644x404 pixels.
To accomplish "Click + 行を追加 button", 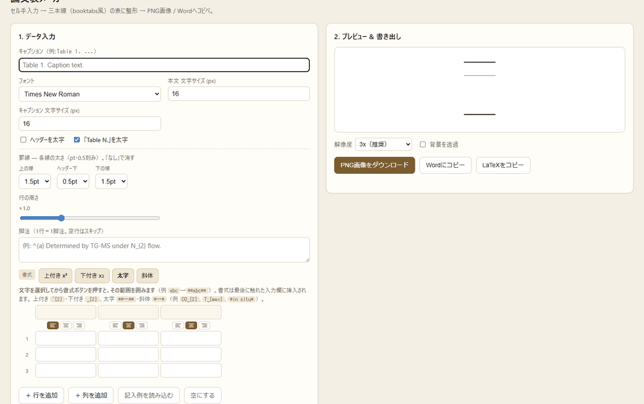I will (41, 396).
